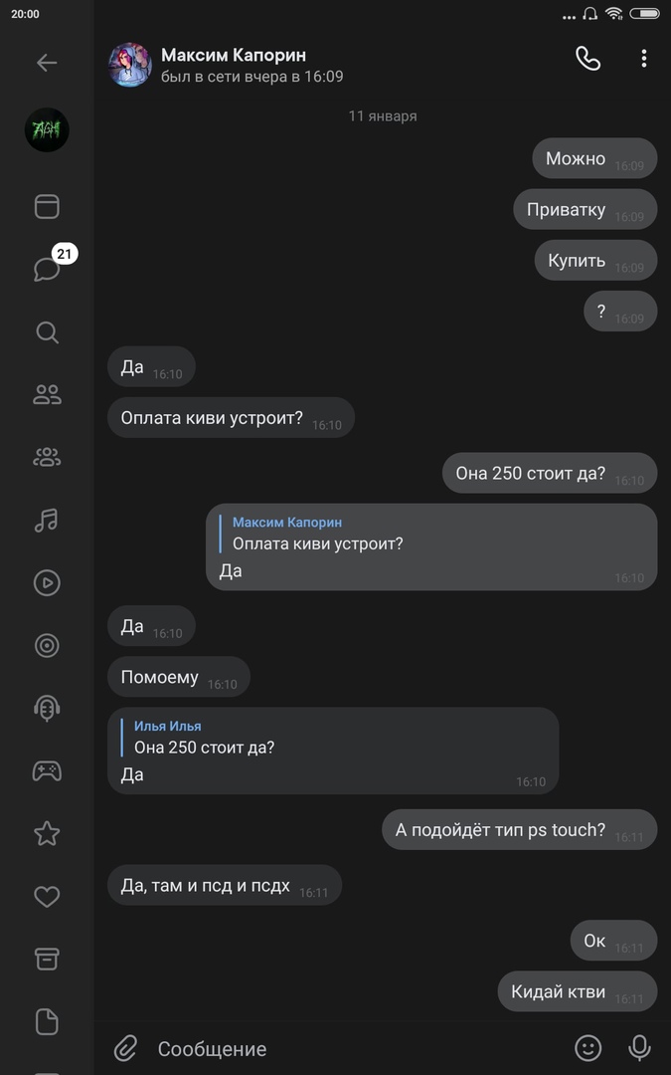
Task: Open the three-dot chat options menu
Action: pyautogui.click(x=643, y=59)
